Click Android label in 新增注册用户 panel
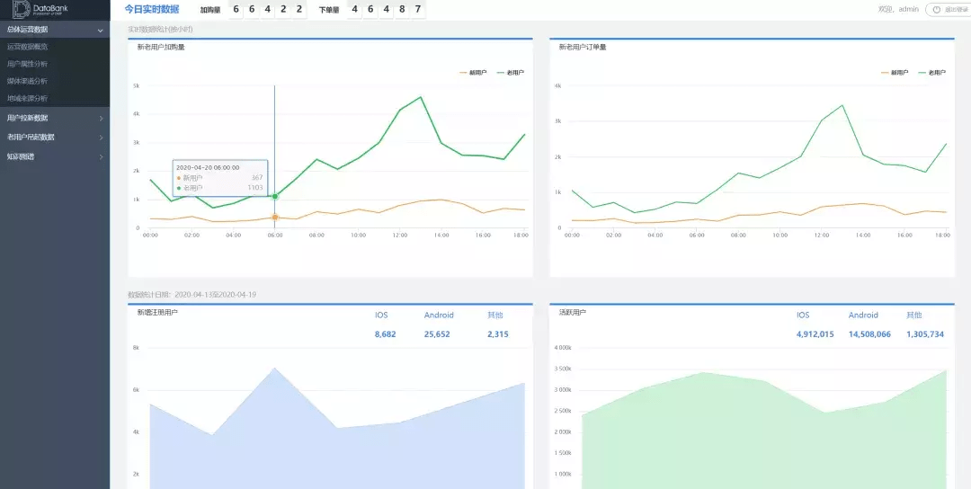 tap(439, 316)
